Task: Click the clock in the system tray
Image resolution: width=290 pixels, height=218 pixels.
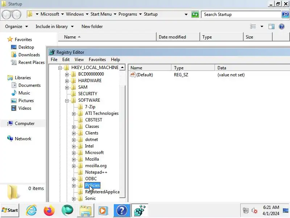Action: (x=271, y=210)
